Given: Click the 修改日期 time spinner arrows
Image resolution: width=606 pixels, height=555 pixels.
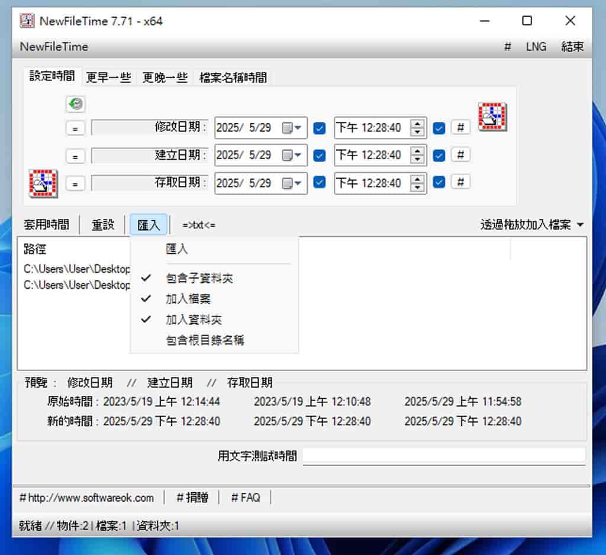Looking at the screenshot, I should pos(418,128).
